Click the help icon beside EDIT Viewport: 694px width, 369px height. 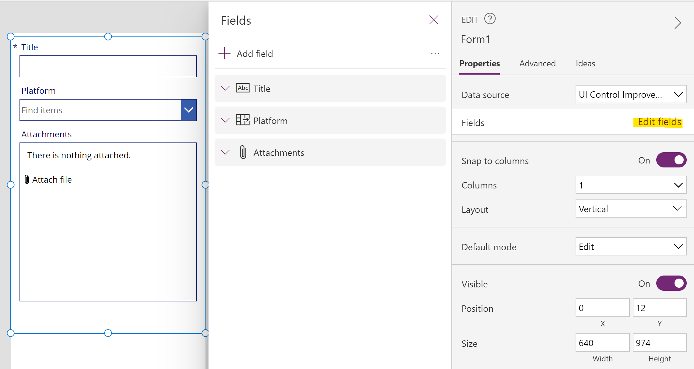(490, 19)
